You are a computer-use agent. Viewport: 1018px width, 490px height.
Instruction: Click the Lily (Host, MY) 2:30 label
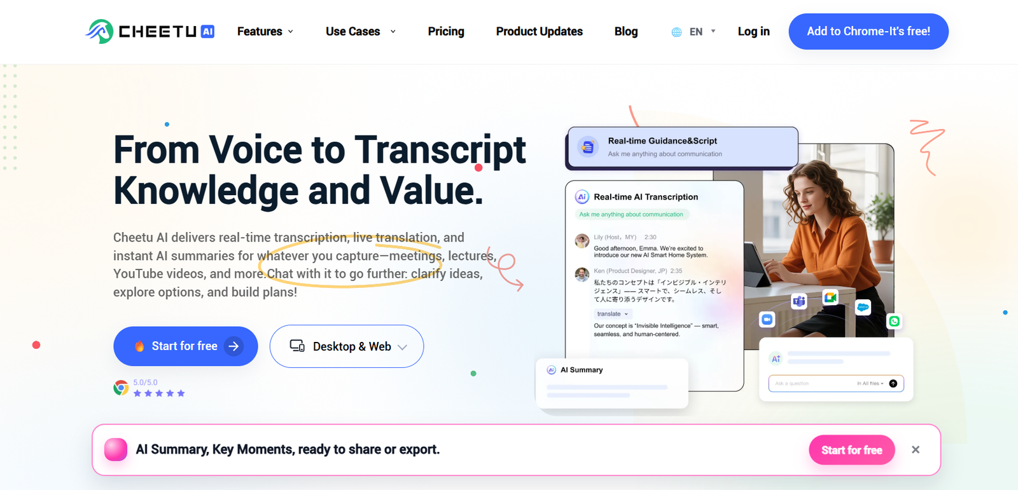click(625, 237)
